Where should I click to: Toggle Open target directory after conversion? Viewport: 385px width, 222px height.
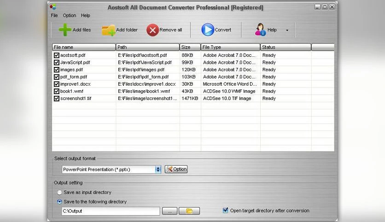(x=225, y=210)
